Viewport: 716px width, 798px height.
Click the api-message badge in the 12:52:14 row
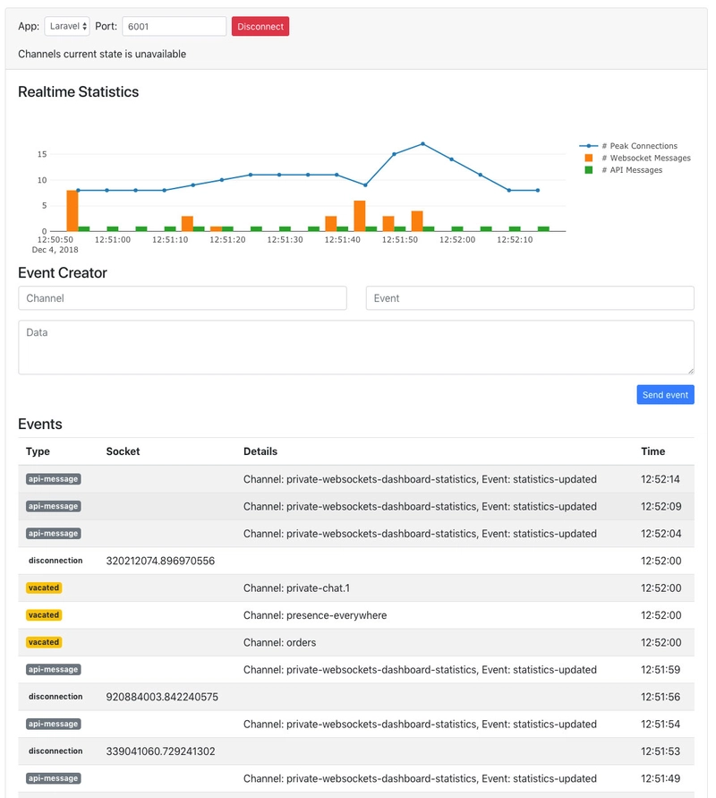tap(54, 479)
